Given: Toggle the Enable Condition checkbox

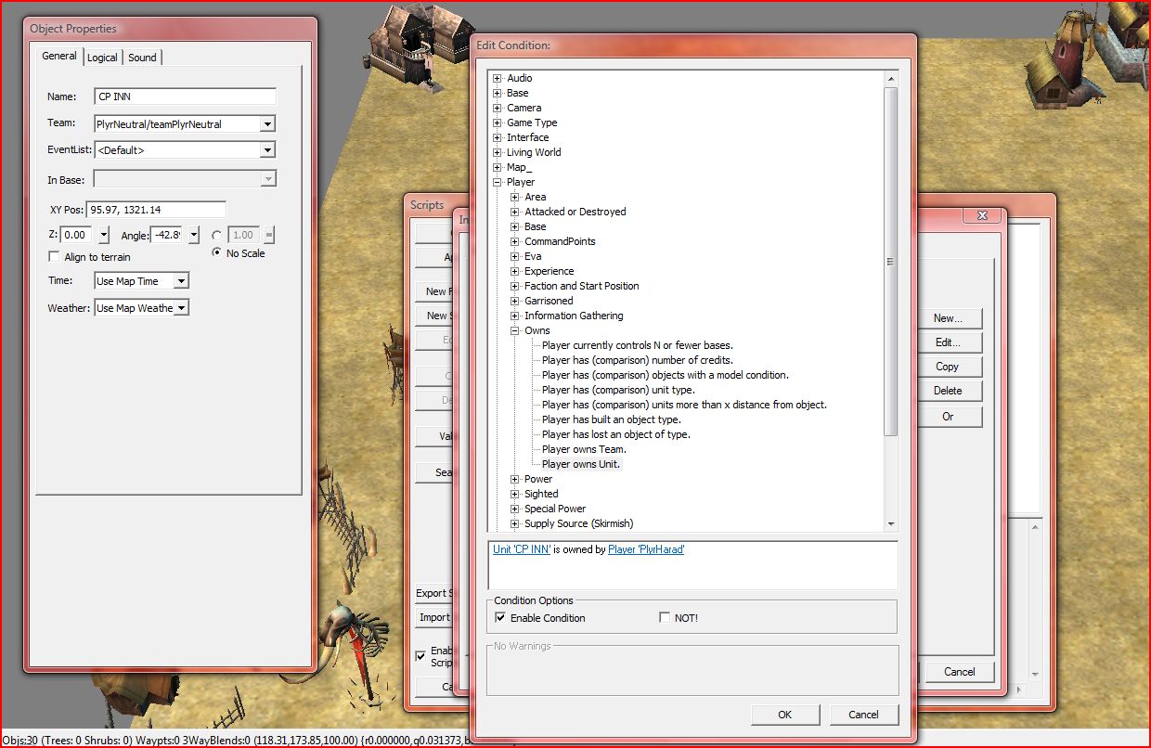Looking at the screenshot, I should (x=501, y=618).
